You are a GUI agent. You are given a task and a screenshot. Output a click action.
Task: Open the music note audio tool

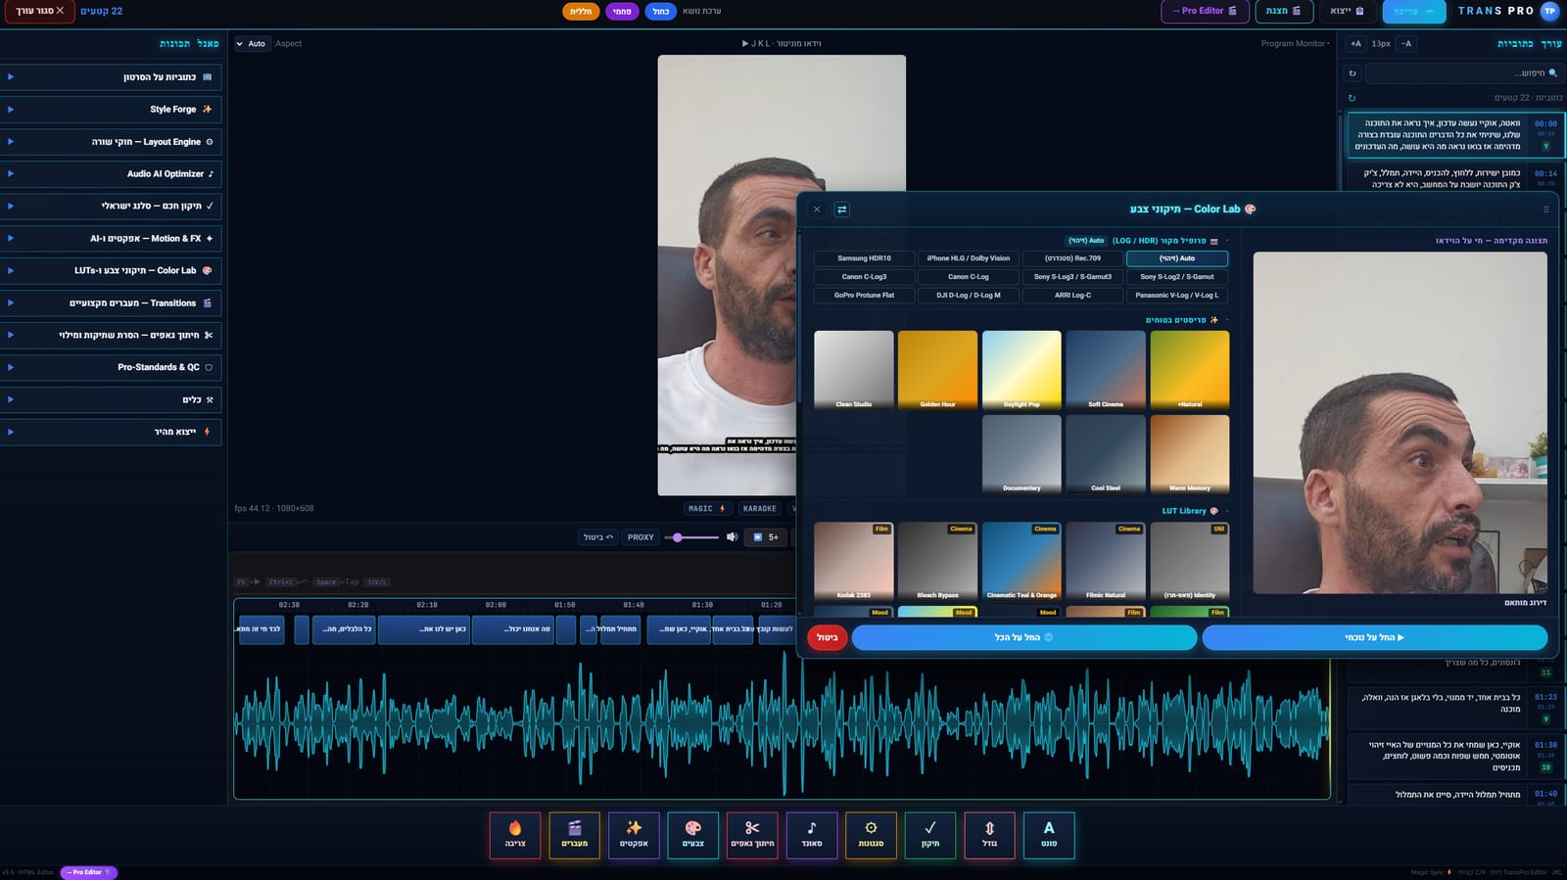point(812,835)
